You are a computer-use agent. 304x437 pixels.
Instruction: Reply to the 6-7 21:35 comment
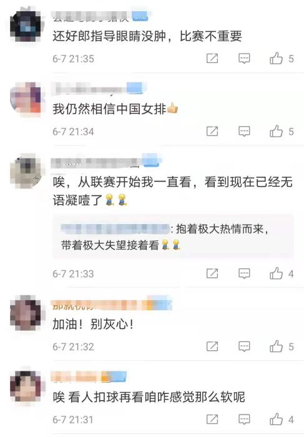[244, 59]
